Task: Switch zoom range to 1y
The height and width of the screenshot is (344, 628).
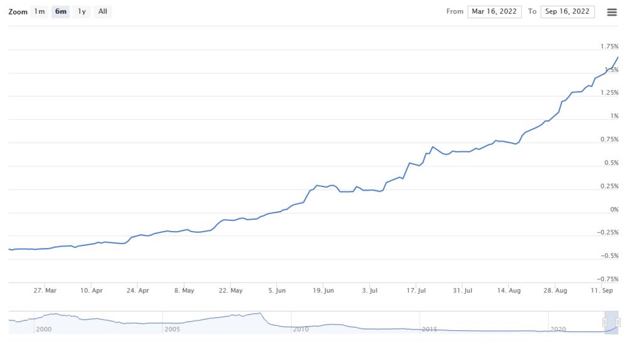Action: tap(82, 11)
